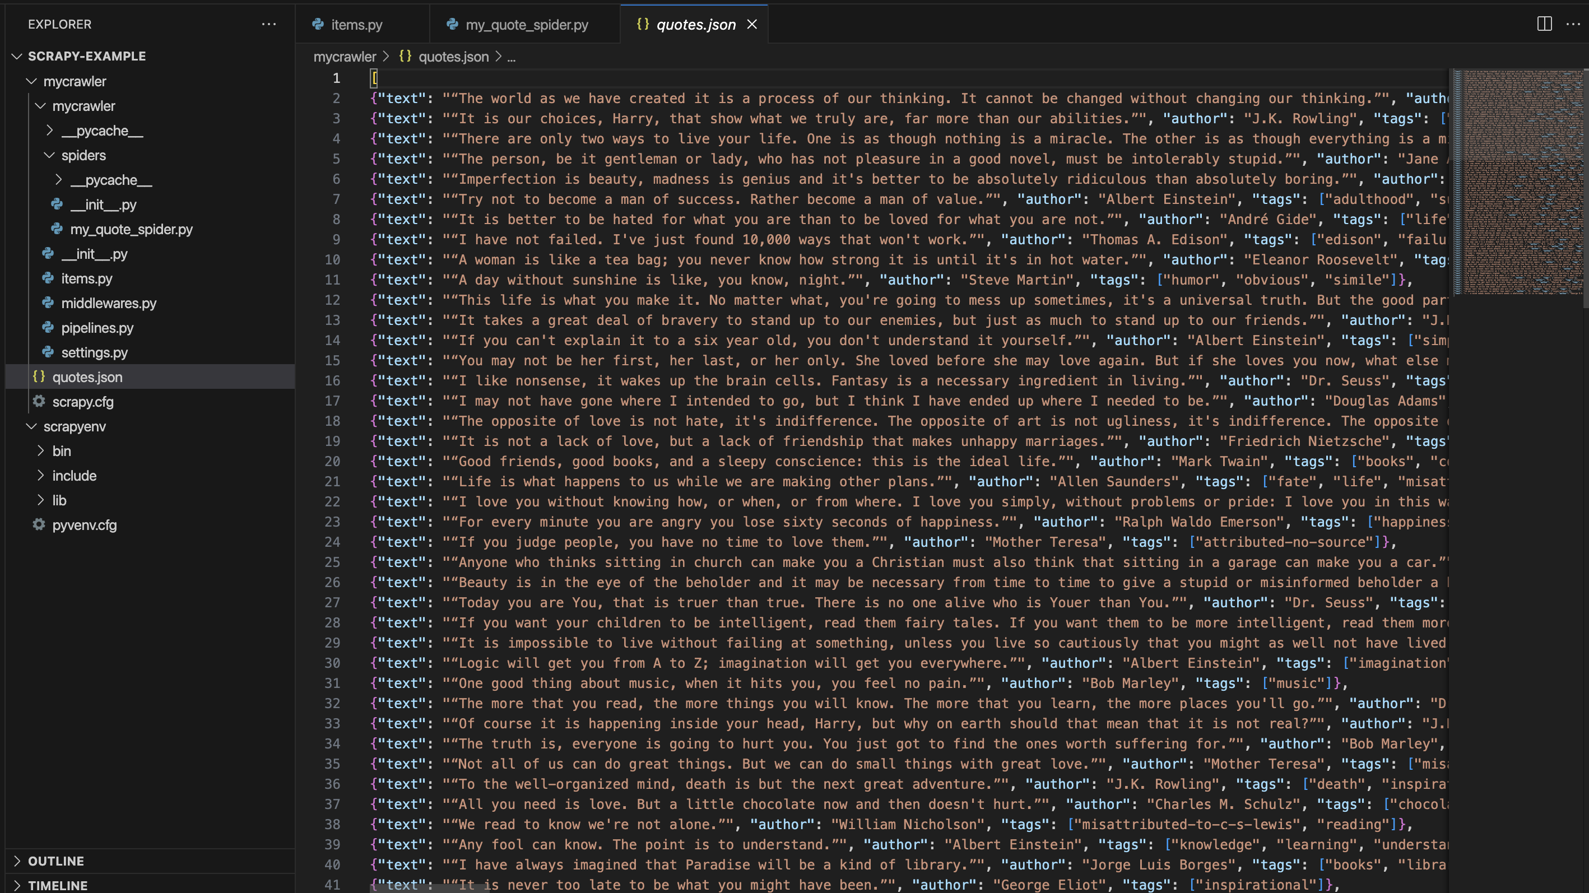
Task: Click Python icon beside items.py in tree
Action: [48, 278]
